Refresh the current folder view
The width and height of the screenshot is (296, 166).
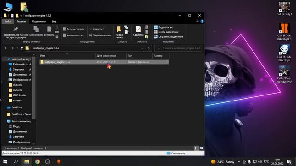click(148, 48)
